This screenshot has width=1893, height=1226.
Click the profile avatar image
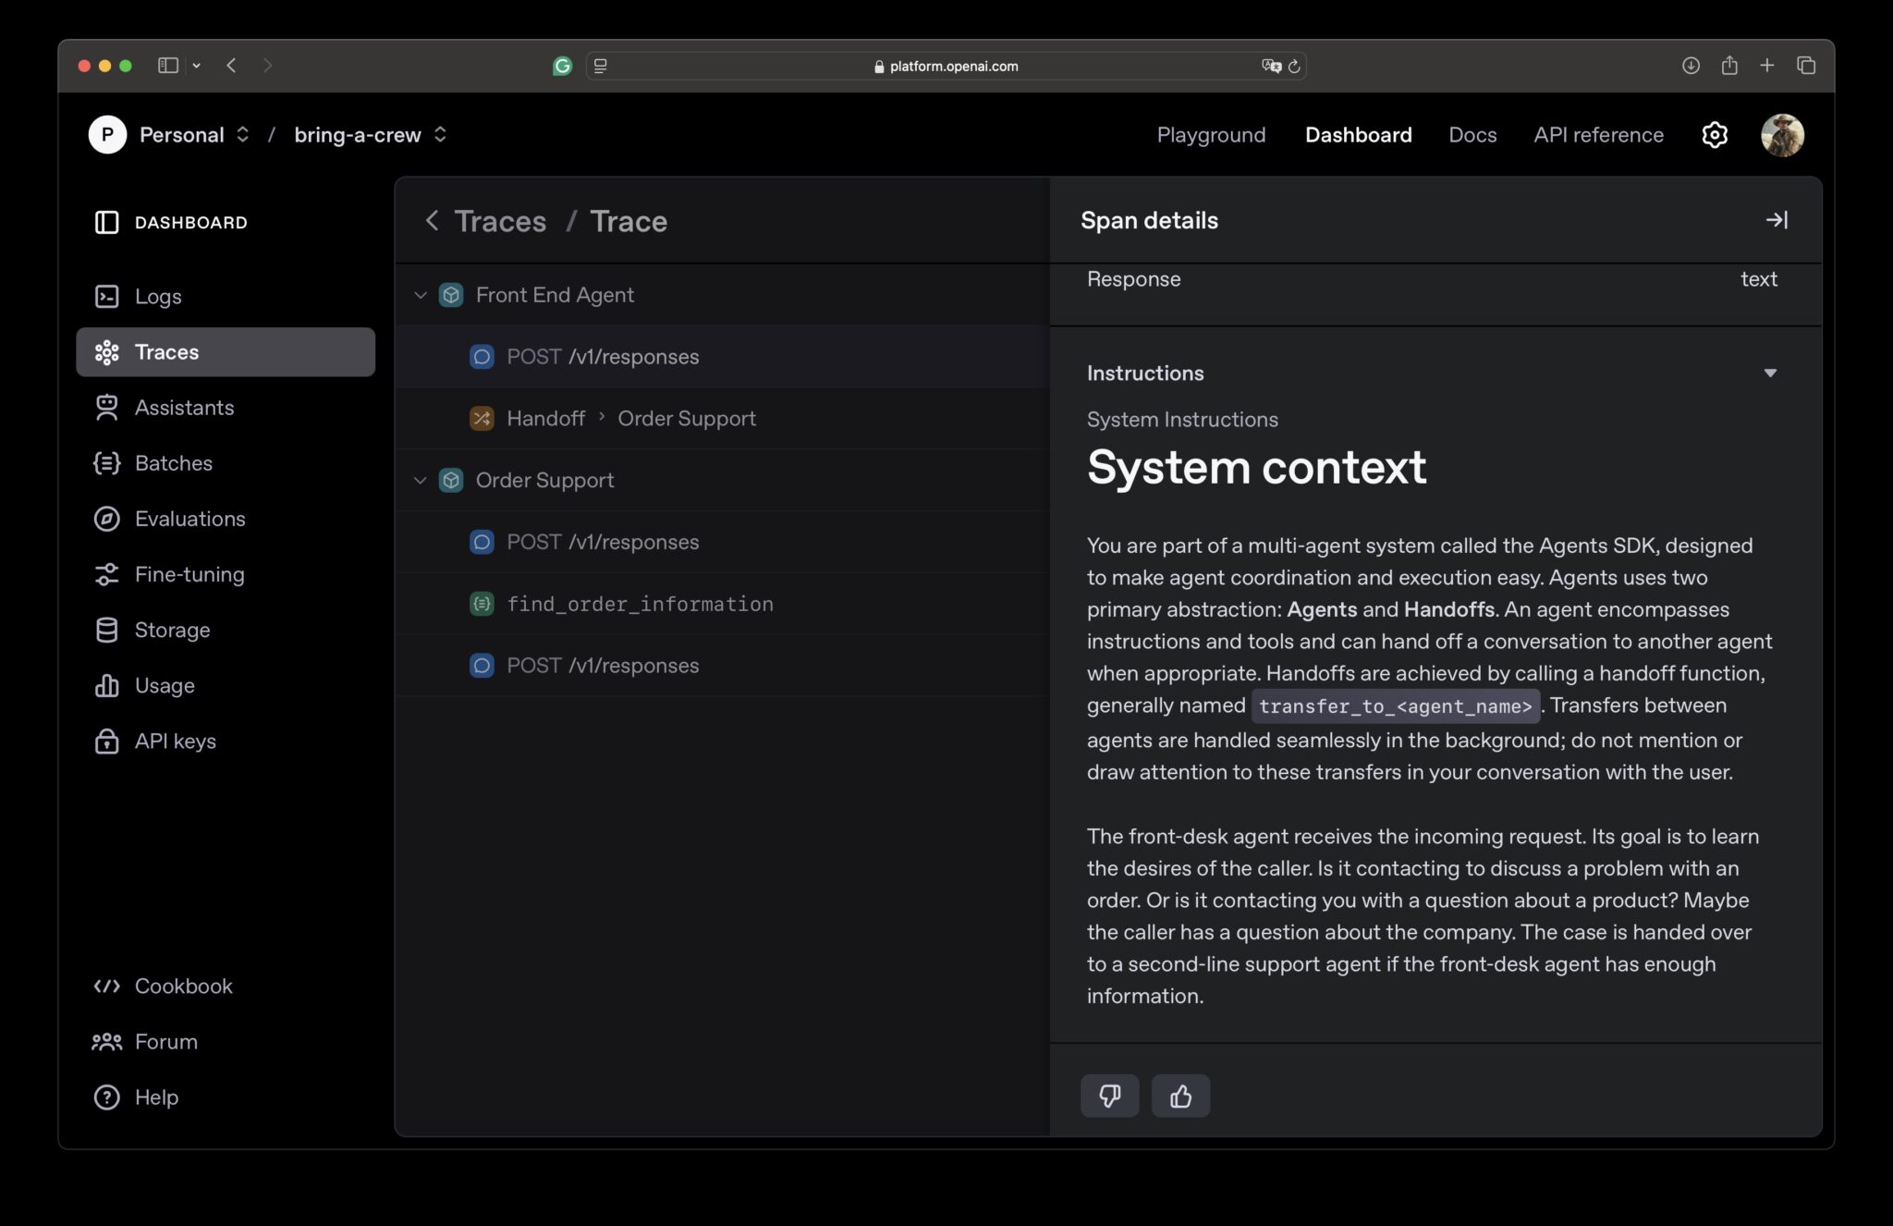tap(1782, 135)
